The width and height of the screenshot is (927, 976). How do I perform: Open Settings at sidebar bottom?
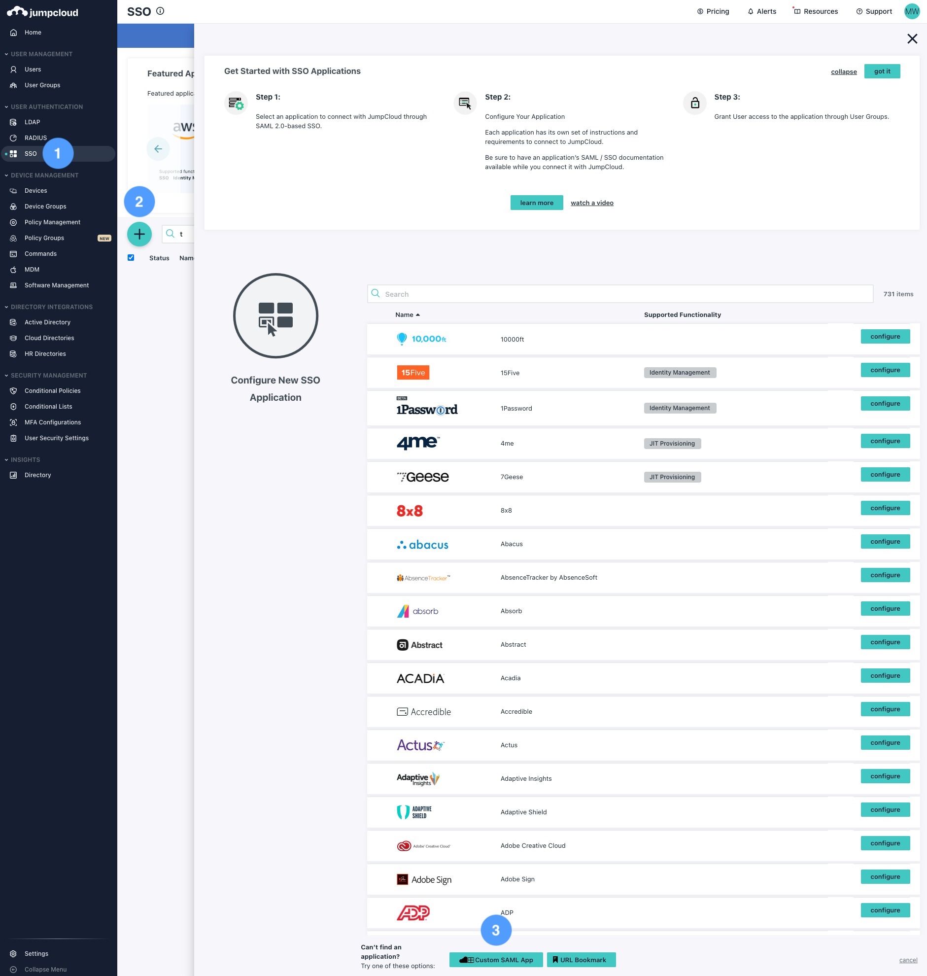pos(36,954)
